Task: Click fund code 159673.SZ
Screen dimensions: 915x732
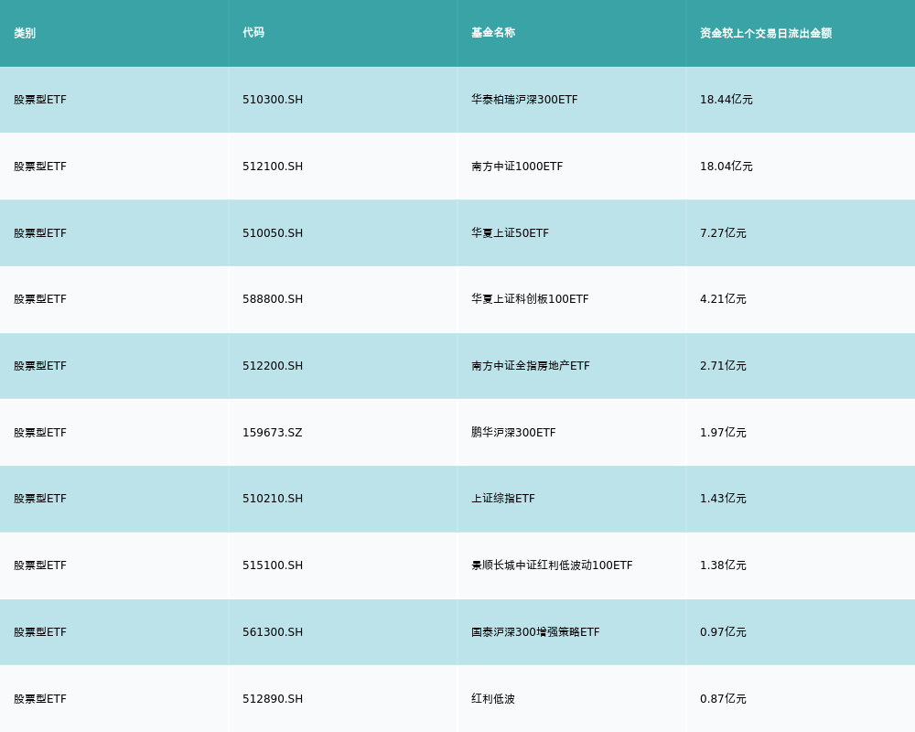Action: pos(272,433)
